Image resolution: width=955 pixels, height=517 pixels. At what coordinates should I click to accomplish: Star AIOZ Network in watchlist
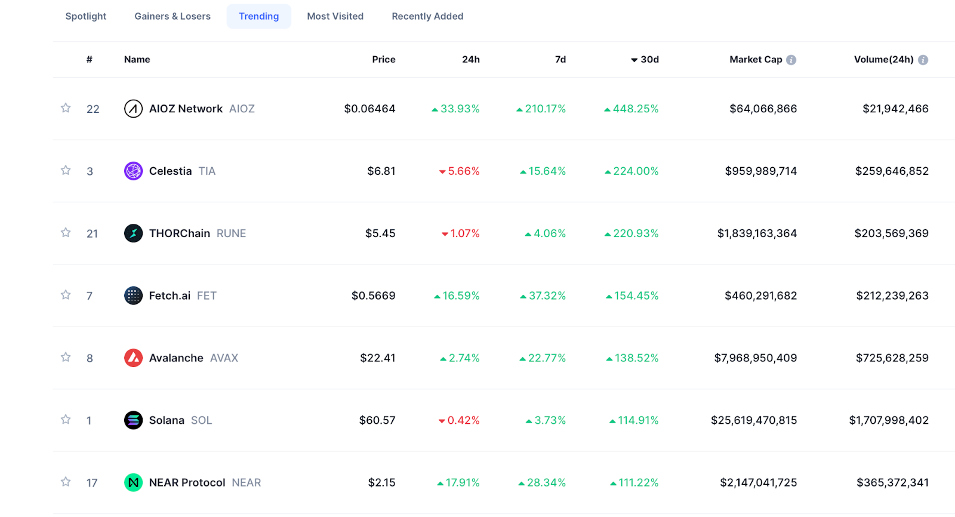(66, 108)
